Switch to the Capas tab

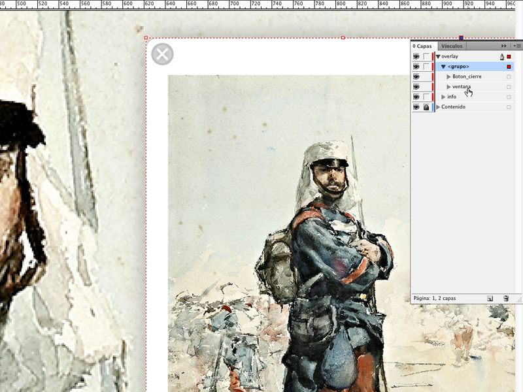(424, 46)
